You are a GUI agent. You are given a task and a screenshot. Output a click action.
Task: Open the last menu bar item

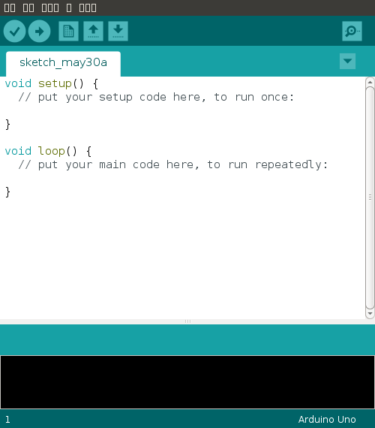[88, 8]
